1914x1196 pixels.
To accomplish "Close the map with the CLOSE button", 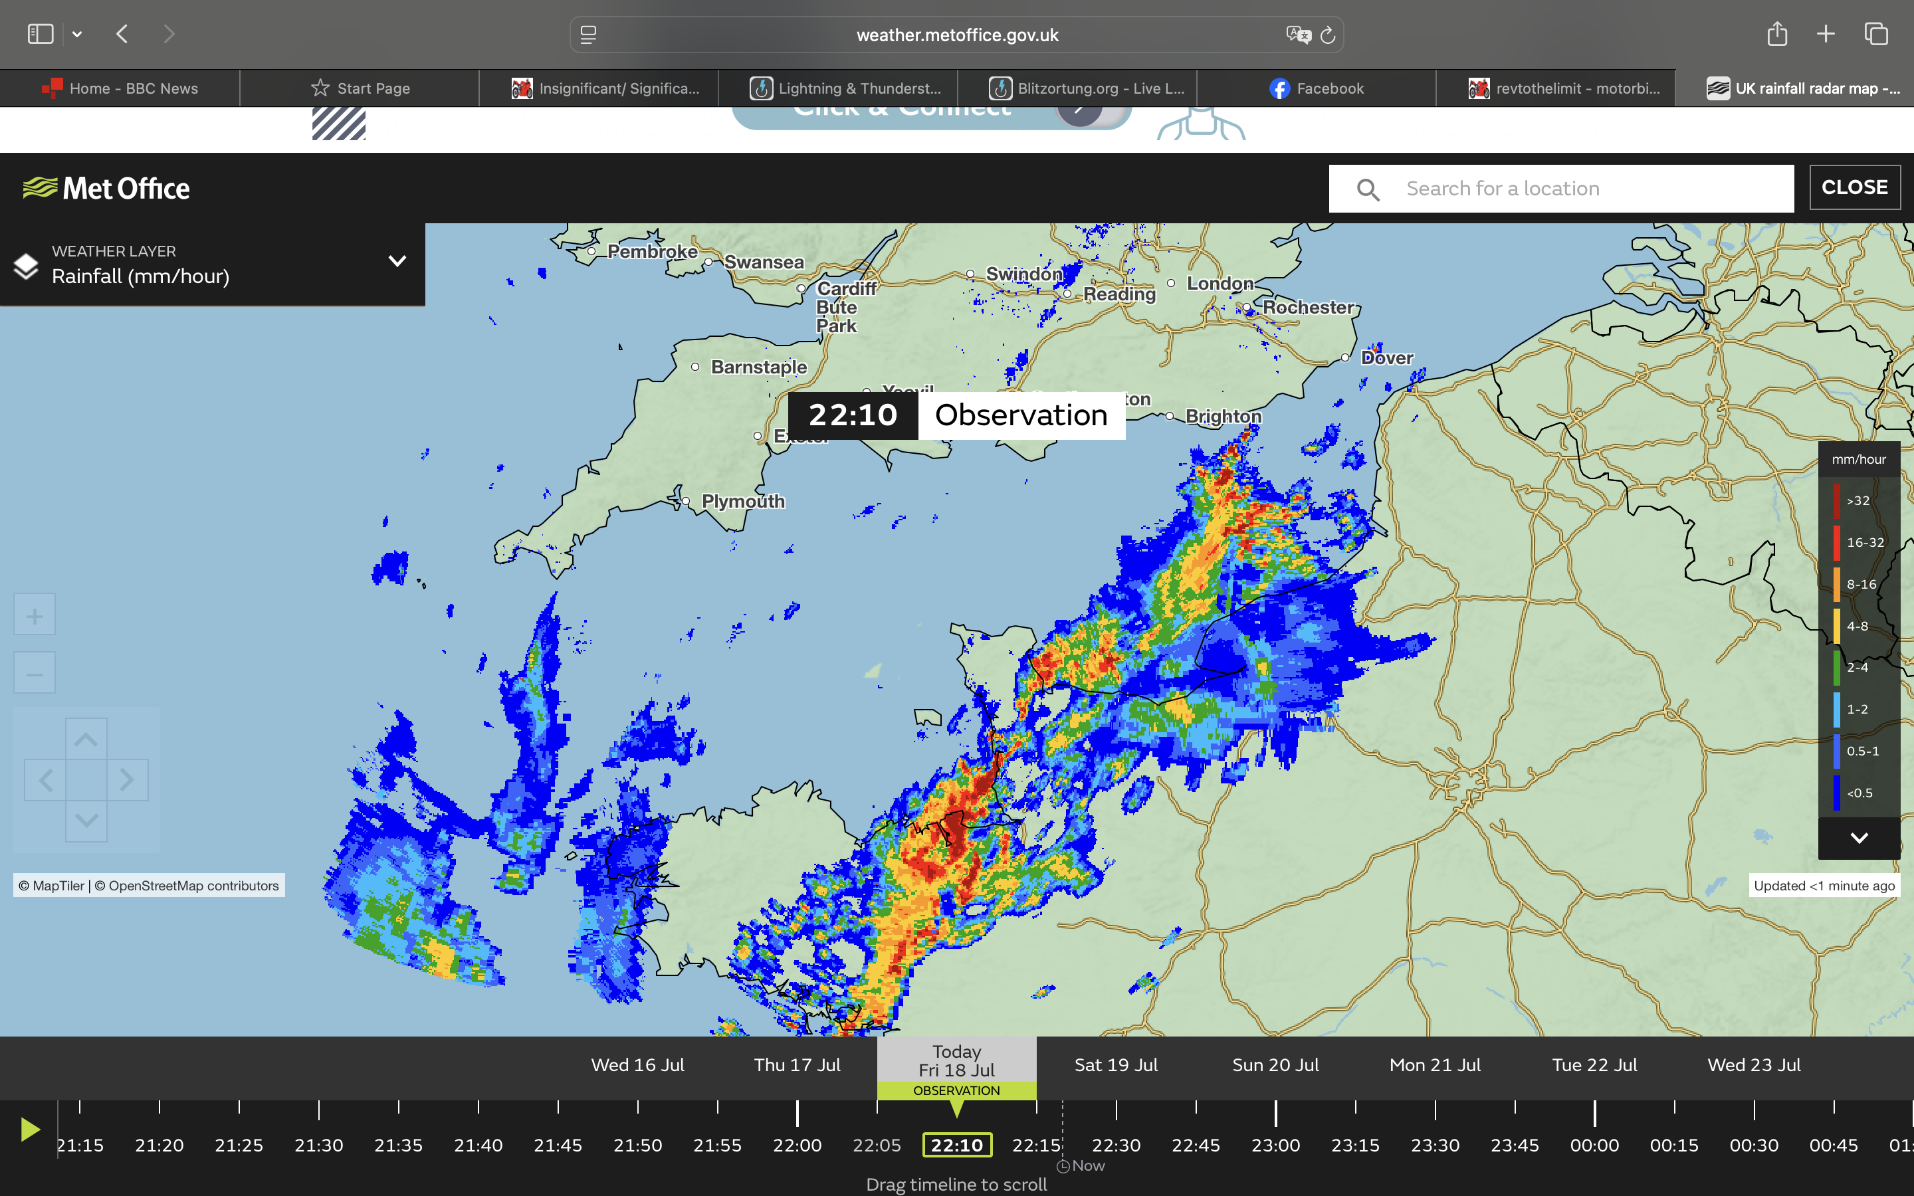I will 1855,187.
